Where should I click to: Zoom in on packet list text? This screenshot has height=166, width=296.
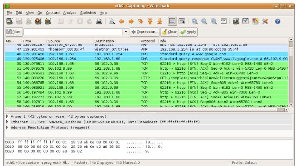click(x=194, y=21)
